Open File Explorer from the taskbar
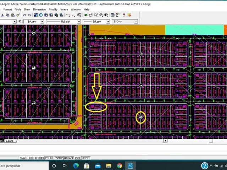The height and width of the screenshot is (170, 227). 109,166
